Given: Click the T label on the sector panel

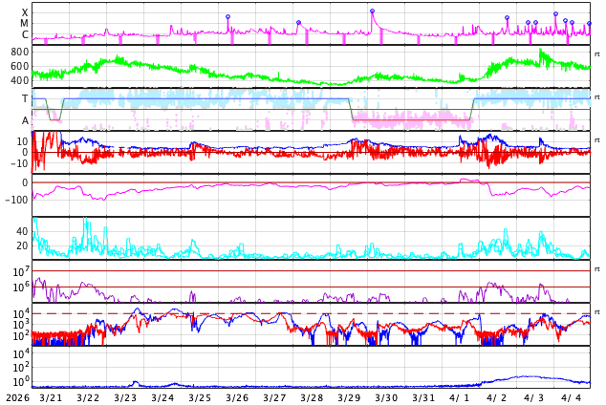Looking at the screenshot, I should (x=25, y=98).
